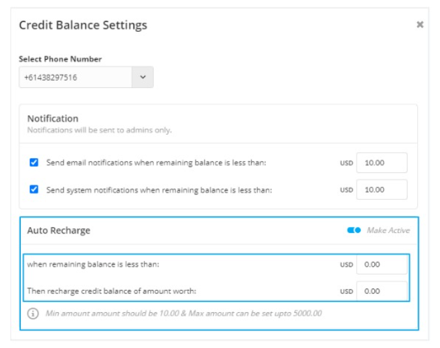Uncheck Send email notifications checkbox
The width and height of the screenshot is (440, 348).
click(34, 163)
